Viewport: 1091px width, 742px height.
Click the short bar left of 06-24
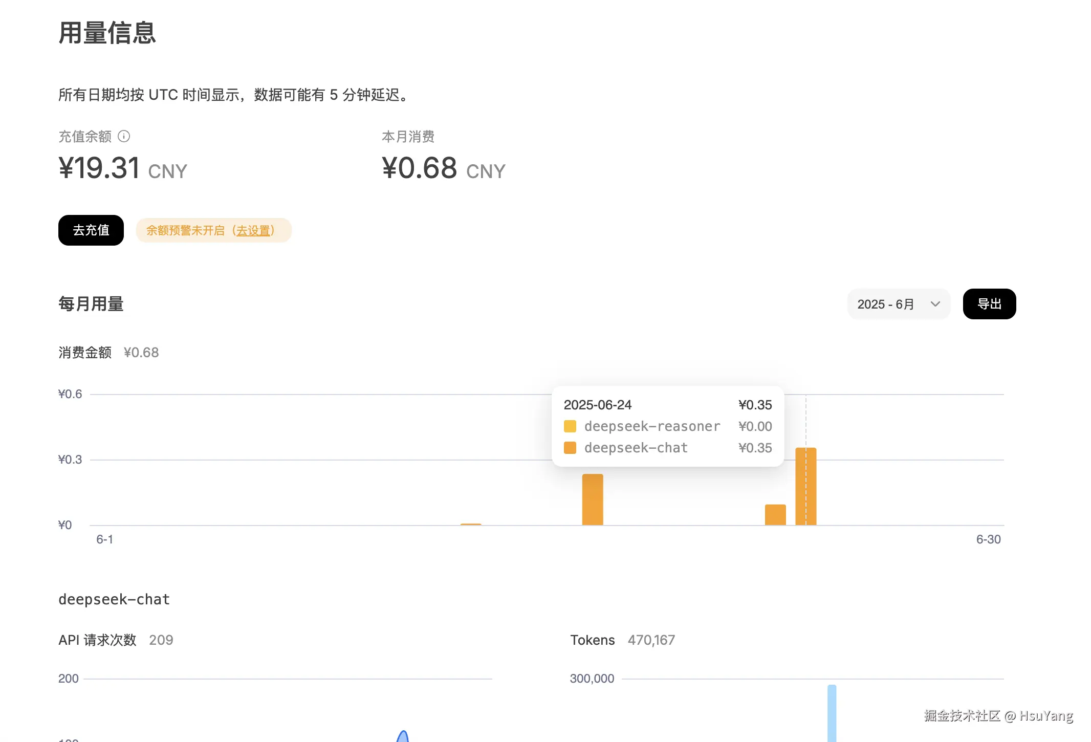(775, 514)
